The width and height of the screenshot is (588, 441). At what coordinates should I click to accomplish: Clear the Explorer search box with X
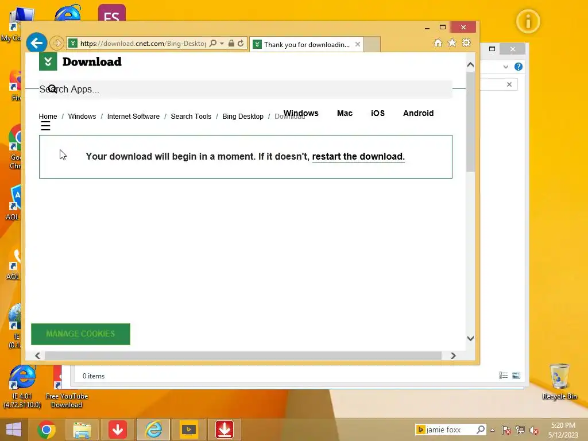(509, 84)
